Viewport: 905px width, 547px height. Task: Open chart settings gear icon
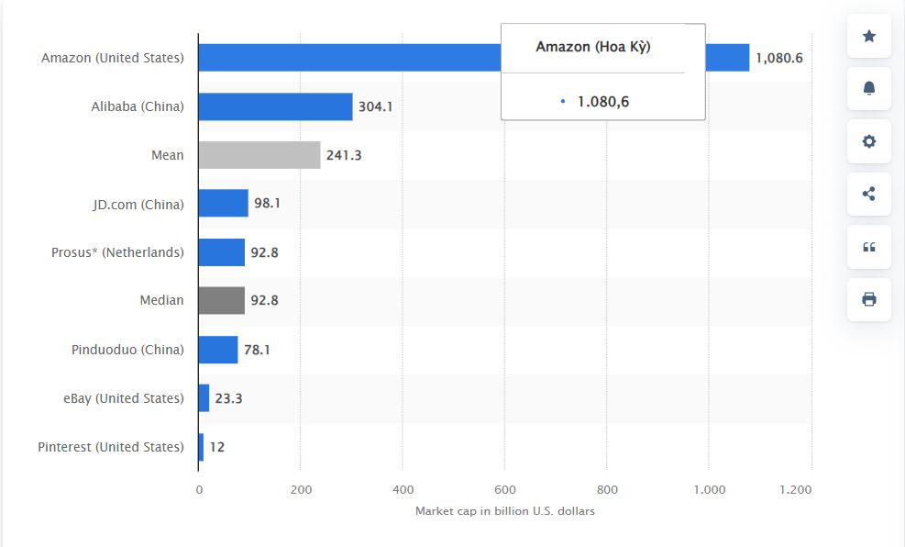[868, 141]
